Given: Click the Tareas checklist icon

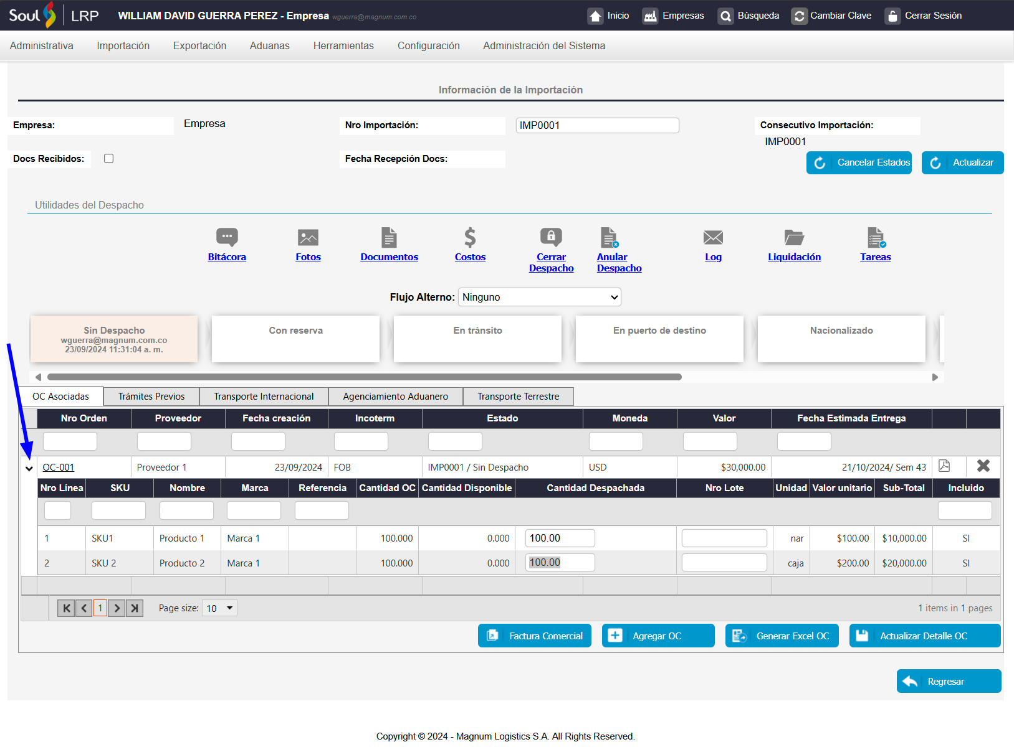Looking at the screenshot, I should pos(876,237).
